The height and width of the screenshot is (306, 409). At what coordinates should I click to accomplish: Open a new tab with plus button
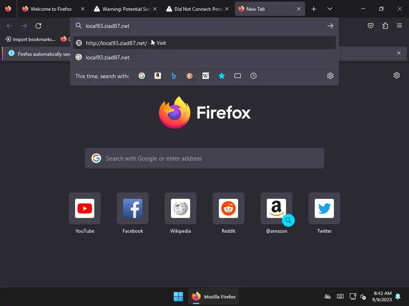click(x=314, y=9)
